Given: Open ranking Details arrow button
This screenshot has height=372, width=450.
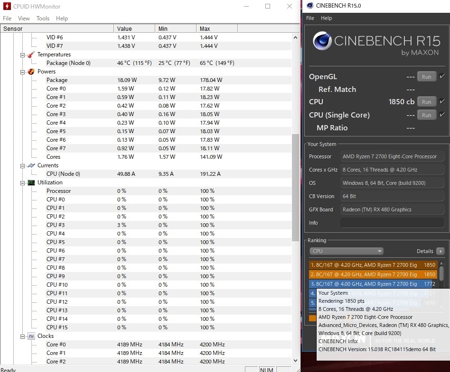Looking at the screenshot, I should click(440, 251).
